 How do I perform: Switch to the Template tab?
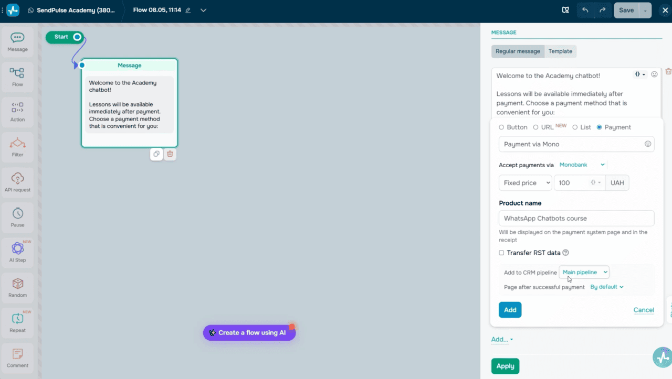click(x=560, y=51)
